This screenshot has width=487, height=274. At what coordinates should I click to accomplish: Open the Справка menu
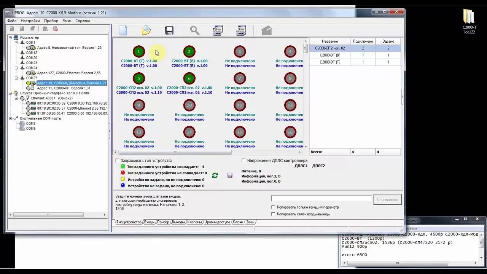tap(83, 21)
